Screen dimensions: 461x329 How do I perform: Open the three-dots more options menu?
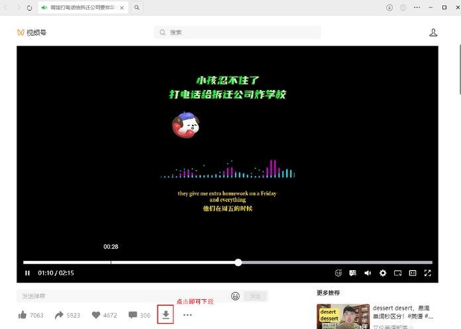[x=187, y=315]
